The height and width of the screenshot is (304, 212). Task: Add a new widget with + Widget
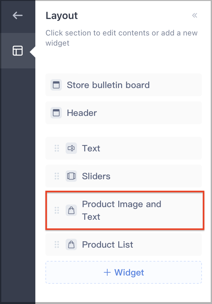click(124, 272)
